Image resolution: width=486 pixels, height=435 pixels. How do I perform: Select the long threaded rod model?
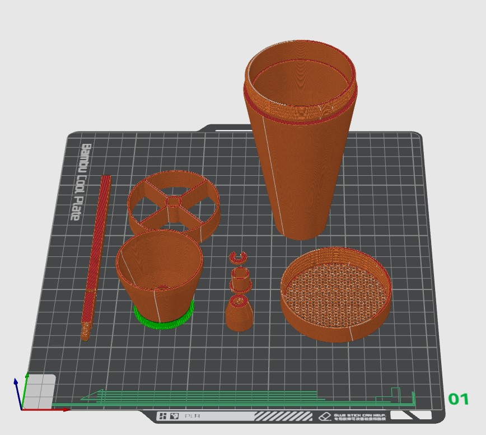[x=95, y=258]
